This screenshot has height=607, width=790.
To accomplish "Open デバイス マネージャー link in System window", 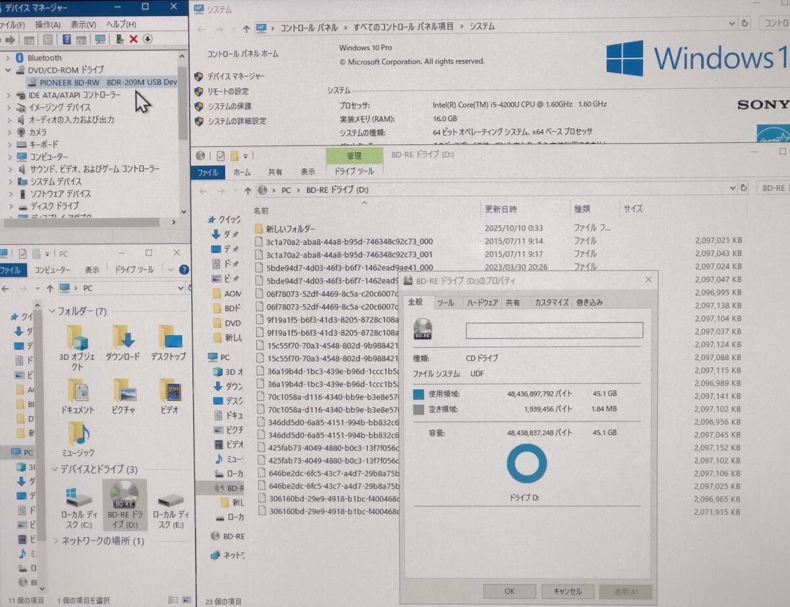I will tap(236, 76).
